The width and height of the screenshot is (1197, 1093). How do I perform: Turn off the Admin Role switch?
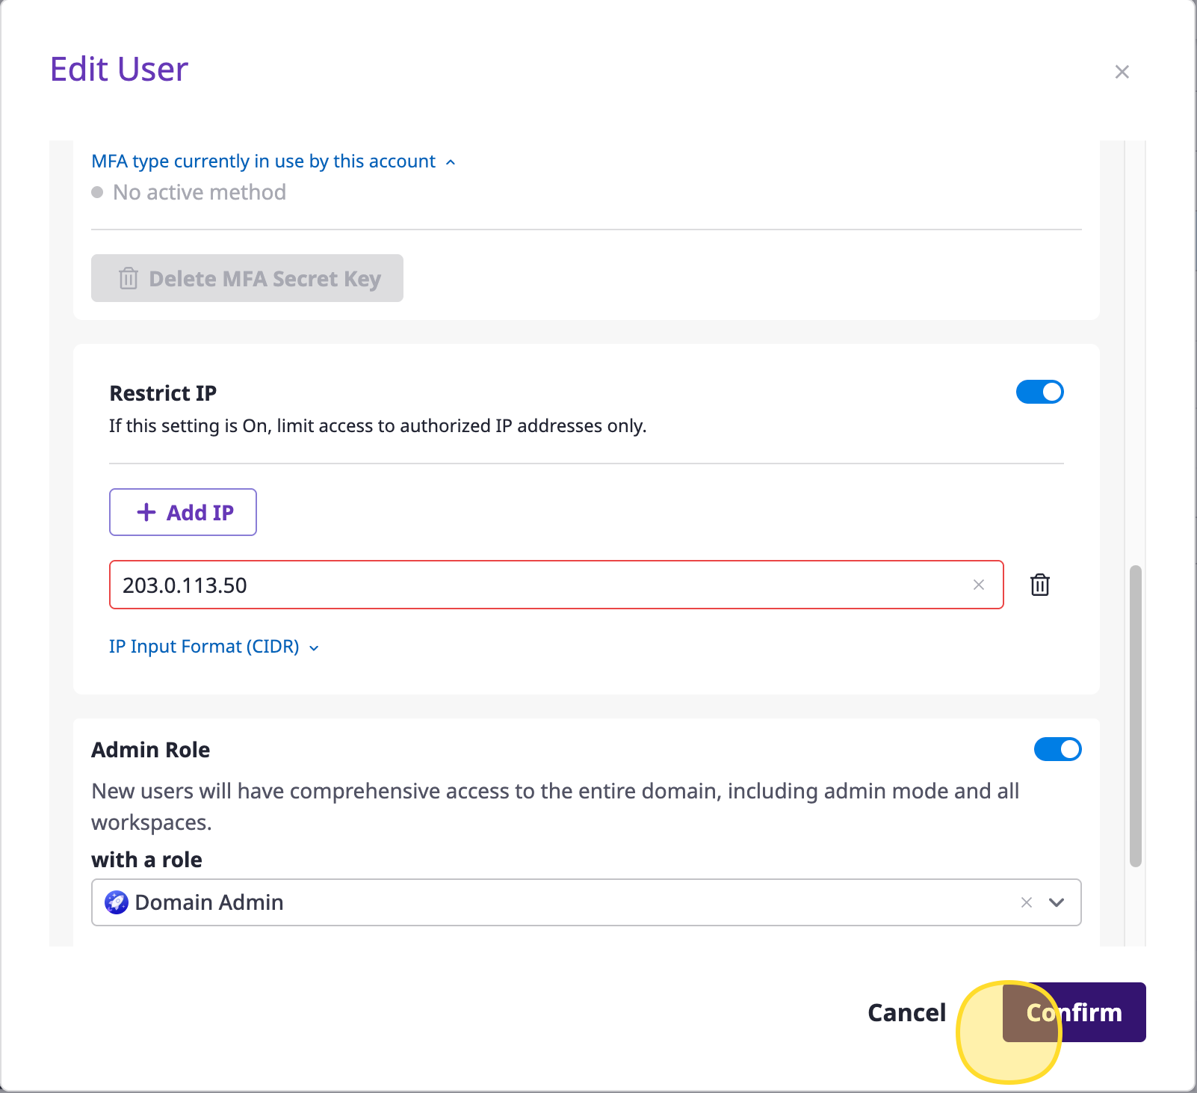1057,749
